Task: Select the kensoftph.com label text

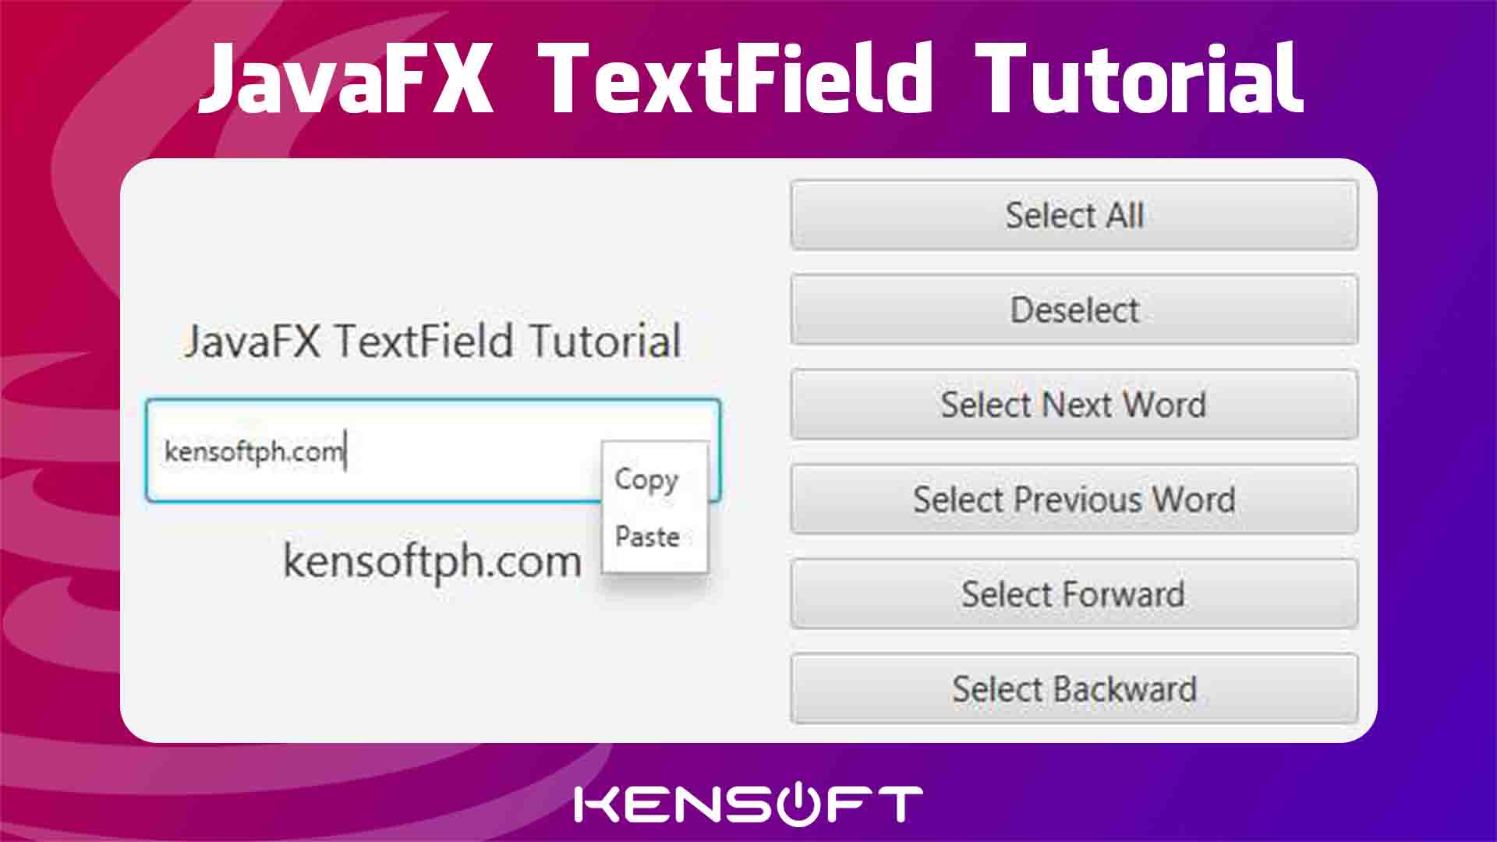Action: click(432, 561)
